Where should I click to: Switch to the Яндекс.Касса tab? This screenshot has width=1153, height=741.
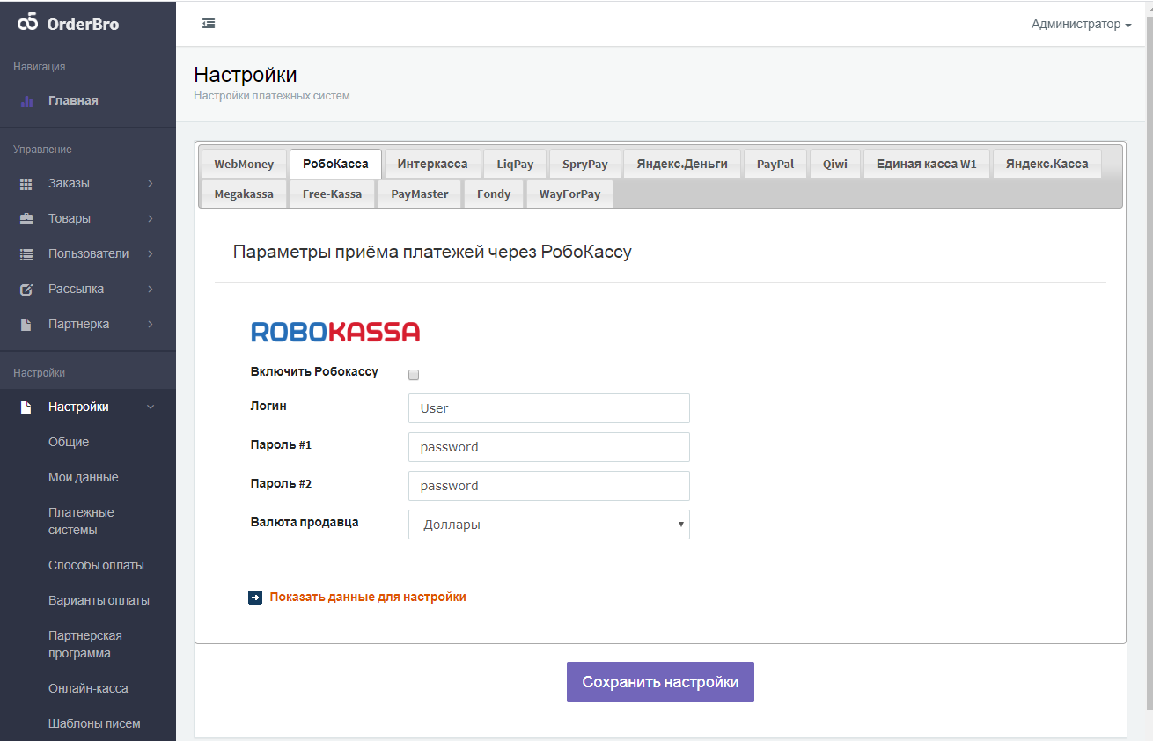(1047, 164)
